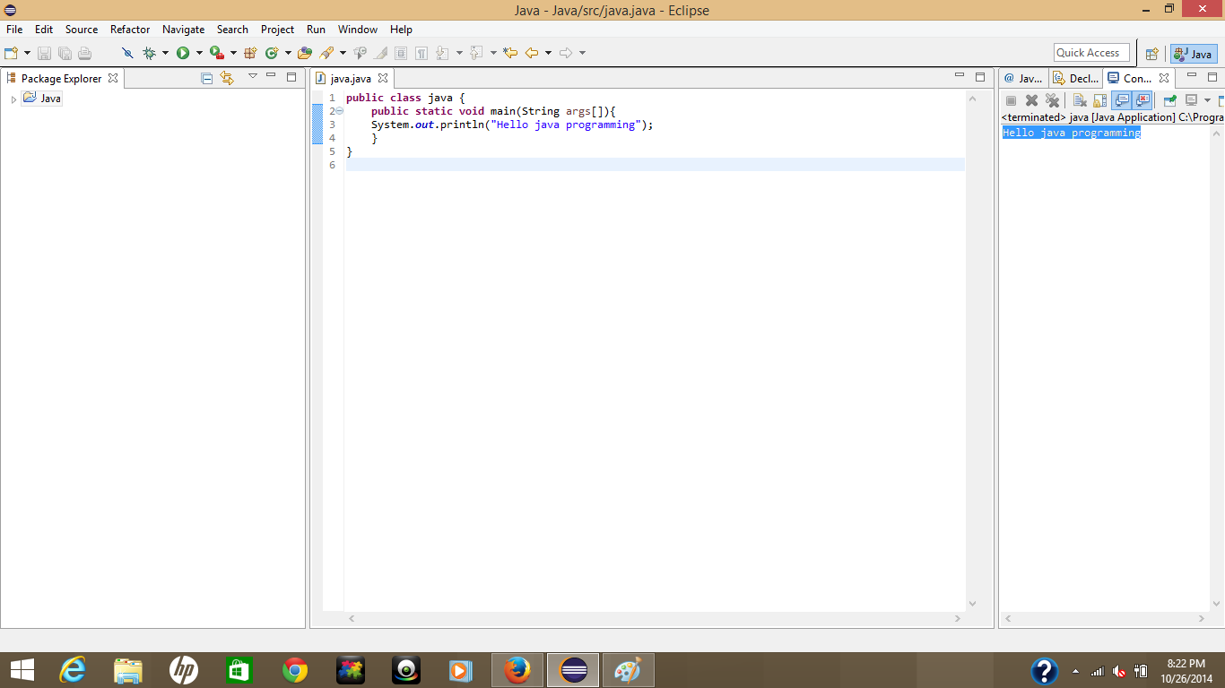
Task: Expand the Java project tree node
Action: click(13, 98)
